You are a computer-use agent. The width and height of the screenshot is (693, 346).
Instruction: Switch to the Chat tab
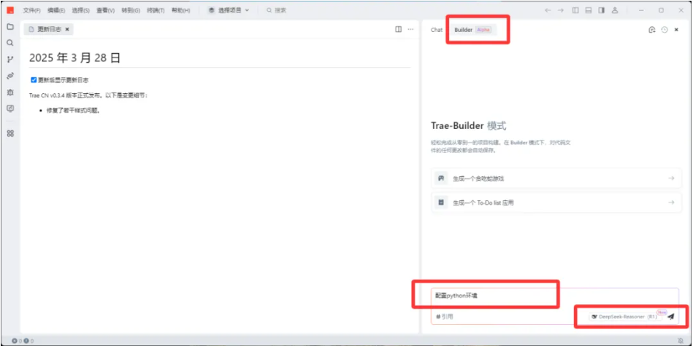436,30
